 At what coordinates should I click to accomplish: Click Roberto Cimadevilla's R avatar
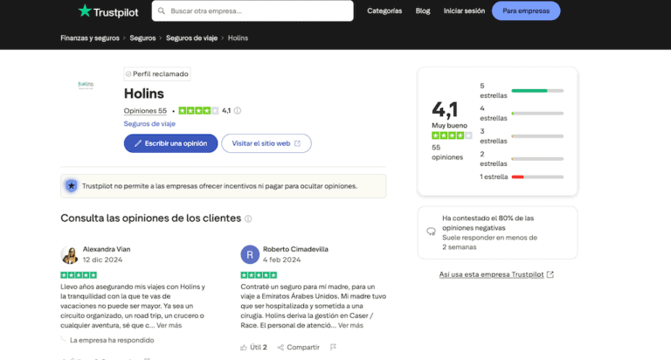250,254
